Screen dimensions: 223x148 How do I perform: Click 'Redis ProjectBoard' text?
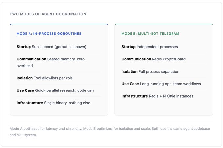pos(169,59)
